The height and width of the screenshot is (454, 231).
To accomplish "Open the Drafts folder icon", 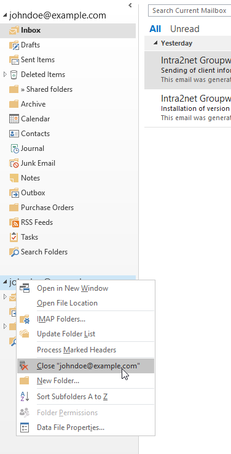I will point(14,45).
